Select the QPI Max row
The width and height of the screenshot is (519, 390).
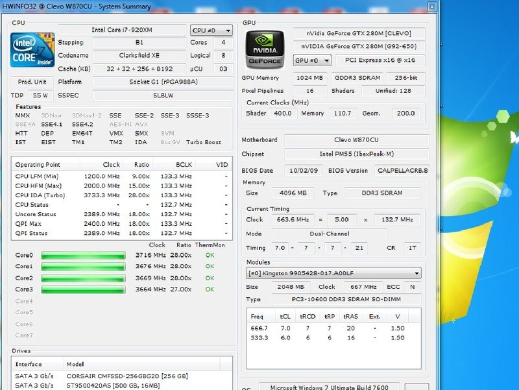(121, 224)
